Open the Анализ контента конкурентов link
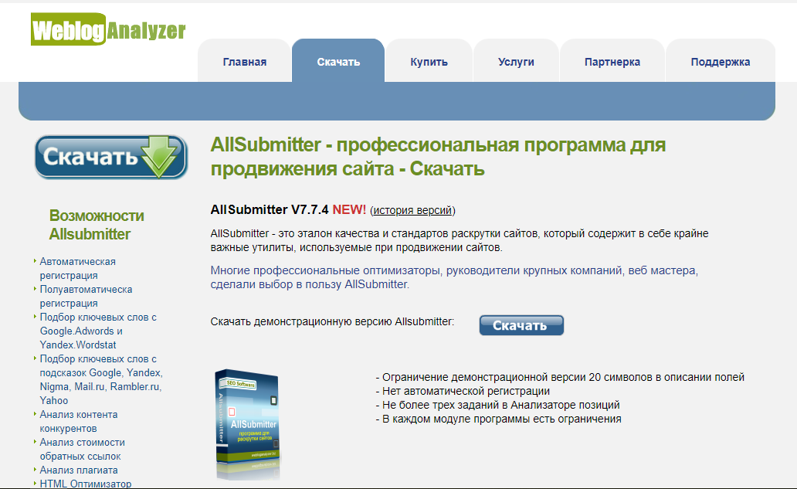The image size is (797, 489). [78, 421]
